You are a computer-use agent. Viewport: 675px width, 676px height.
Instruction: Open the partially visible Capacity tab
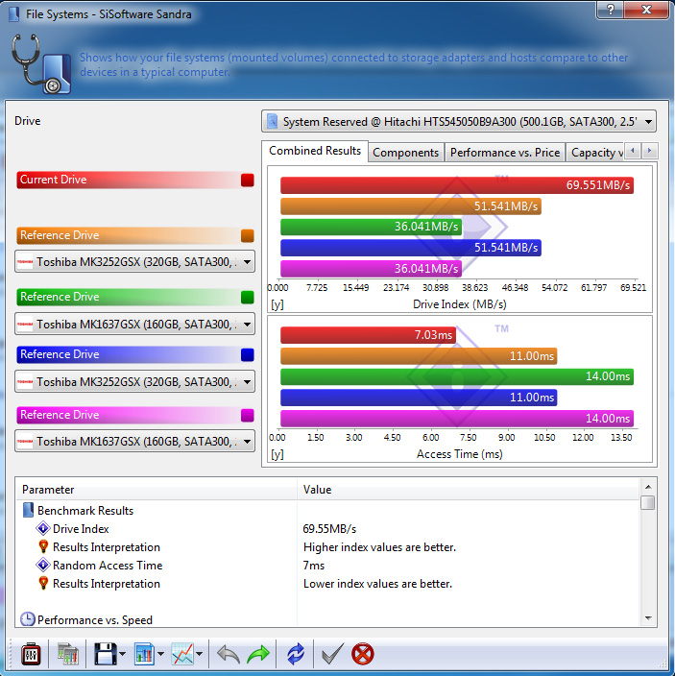(x=595, y=153)
